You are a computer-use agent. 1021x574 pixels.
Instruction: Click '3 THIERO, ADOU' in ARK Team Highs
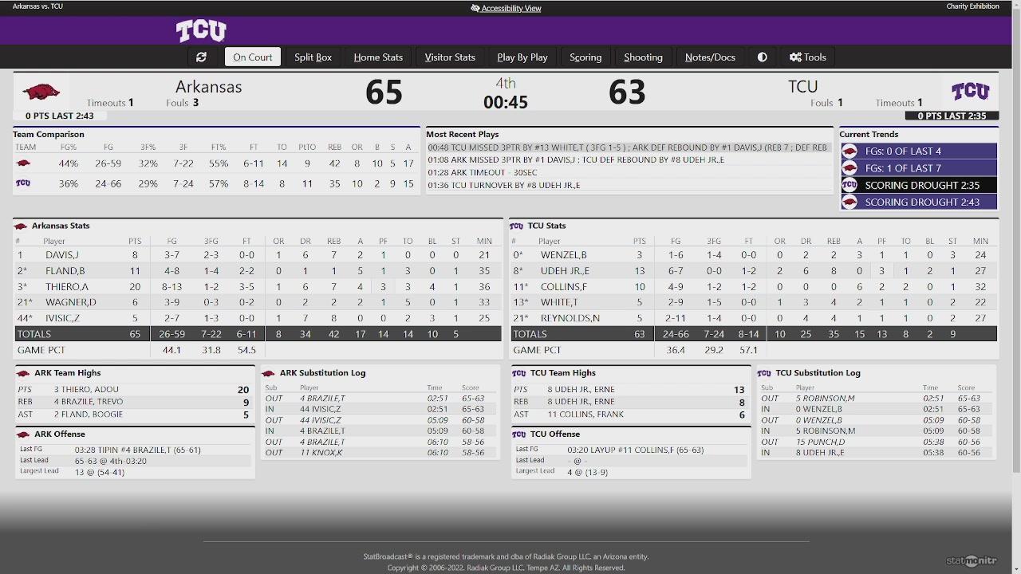pyautogui.click(x=86, y=390)
